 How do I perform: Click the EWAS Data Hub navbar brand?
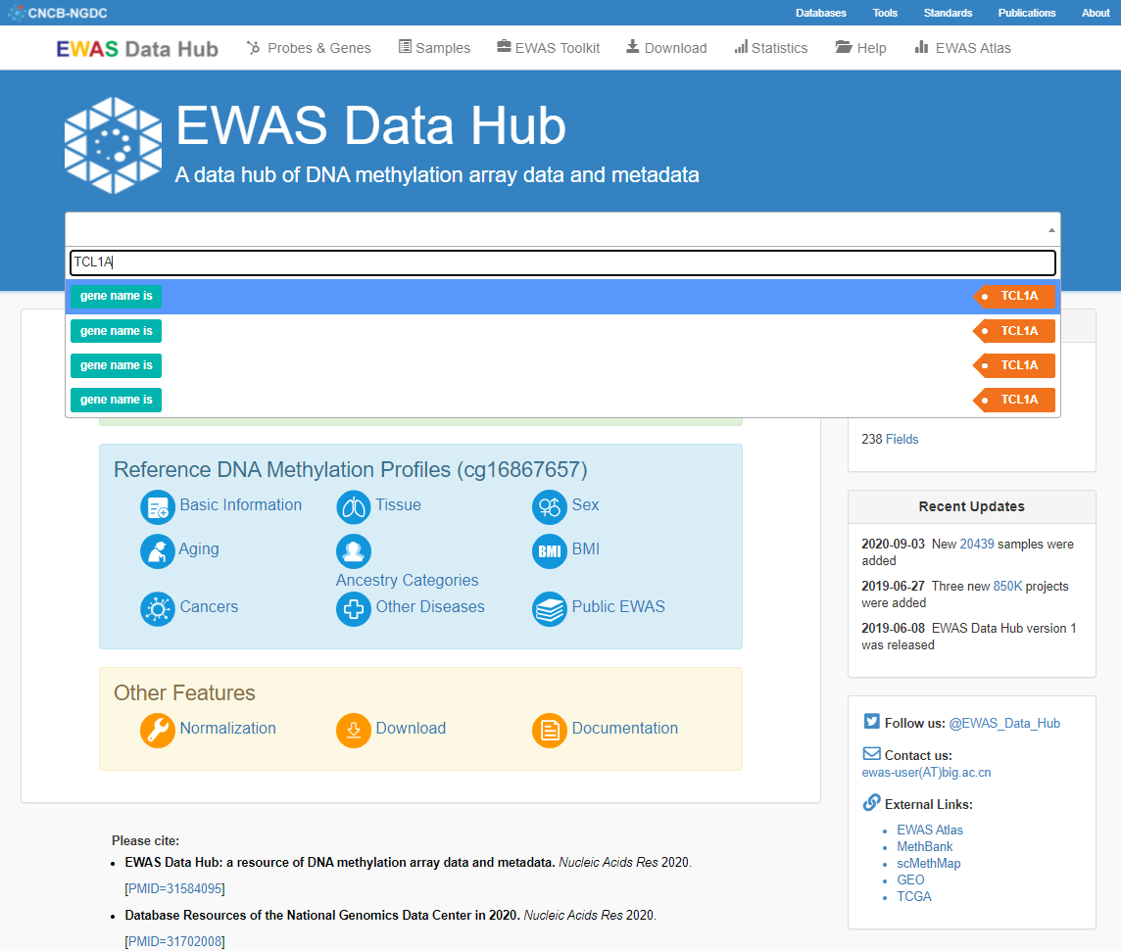click(x=137, y=49)
